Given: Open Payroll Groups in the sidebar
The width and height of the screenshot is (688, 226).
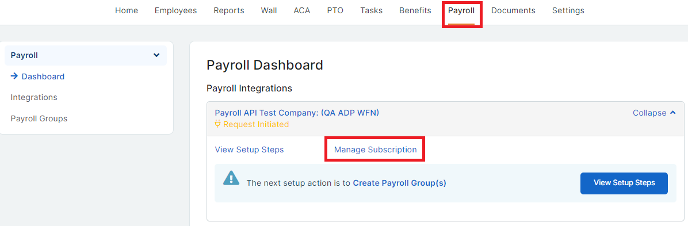Looking at the screenshot, I should point(39,118).
